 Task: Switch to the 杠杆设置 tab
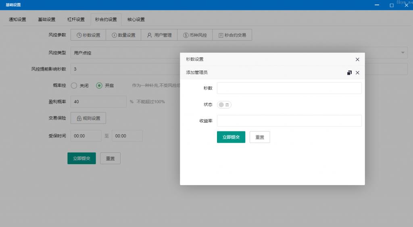tap(75, 19)
